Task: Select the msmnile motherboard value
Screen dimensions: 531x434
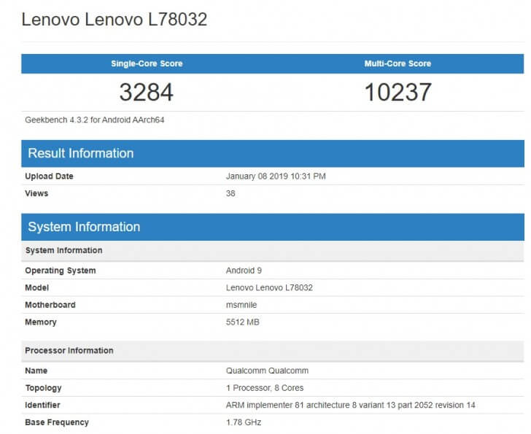Action: (x=242, y=305)
